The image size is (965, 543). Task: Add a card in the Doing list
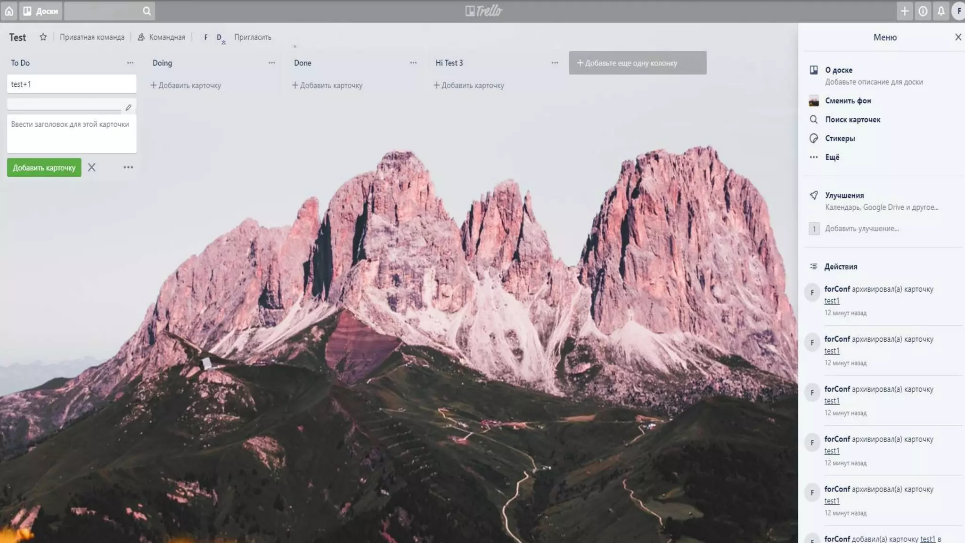click(x=186, y=85)
